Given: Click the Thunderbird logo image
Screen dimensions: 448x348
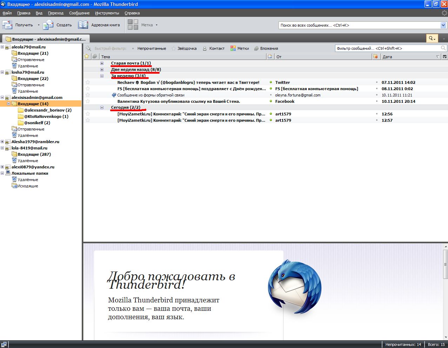Looking at the screenshot, I should tap(294, 287).
